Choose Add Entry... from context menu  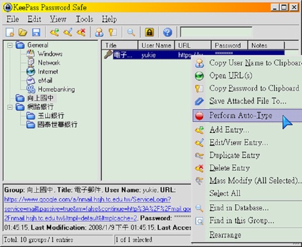coord(247,130)
